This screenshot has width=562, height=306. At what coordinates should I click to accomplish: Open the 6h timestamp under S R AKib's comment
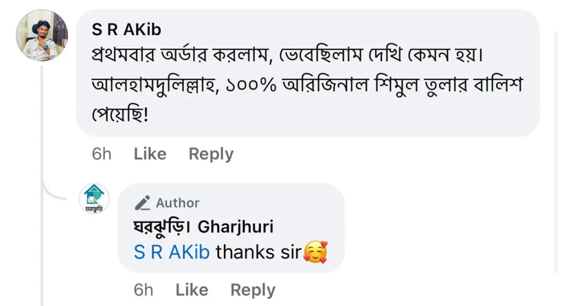pyautogui.click(x=102, y=154)
